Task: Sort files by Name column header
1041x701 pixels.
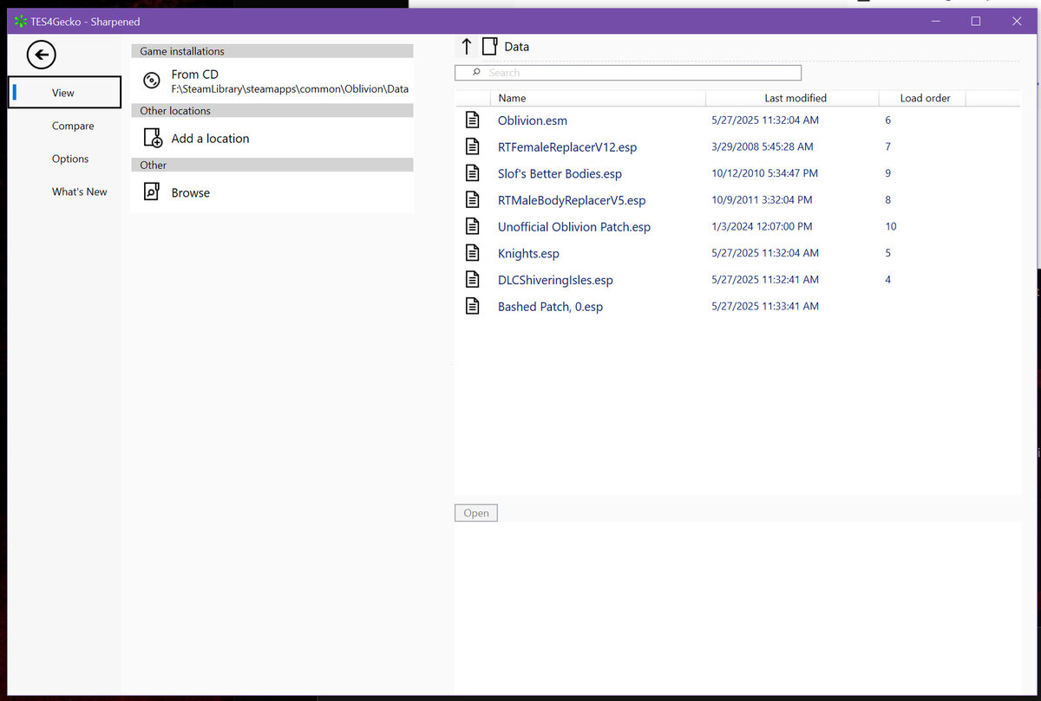Action: pyautogui.click(x=512, y=98)
